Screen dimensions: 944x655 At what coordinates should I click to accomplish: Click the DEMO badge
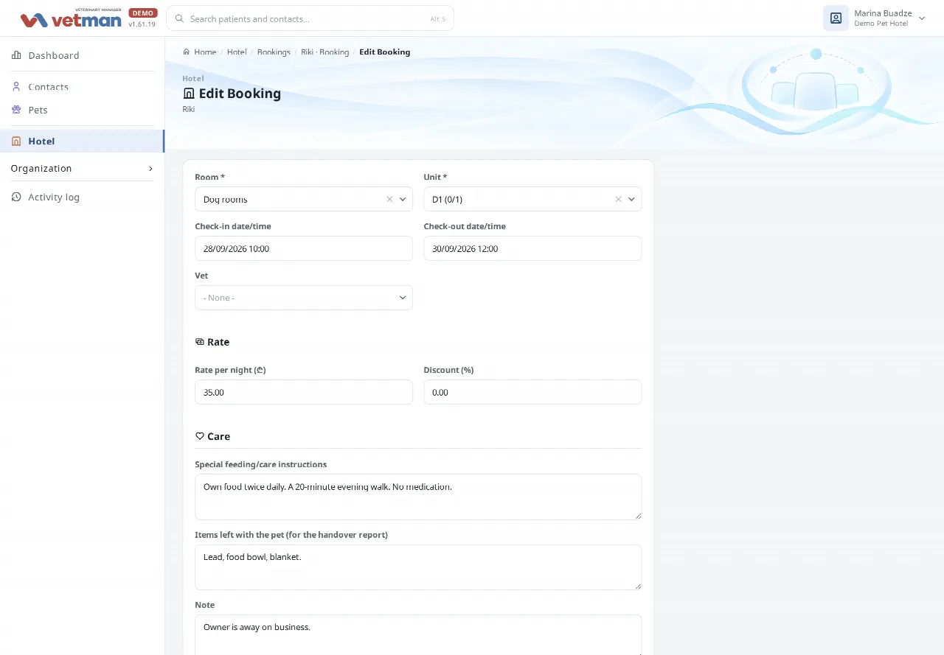(x=143, y=13)
